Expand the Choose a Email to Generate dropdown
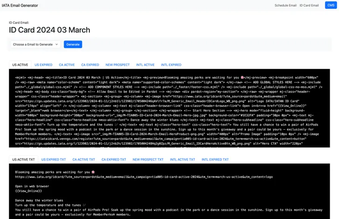This screenshot has width=339, height=219. (x=35, y=44)
